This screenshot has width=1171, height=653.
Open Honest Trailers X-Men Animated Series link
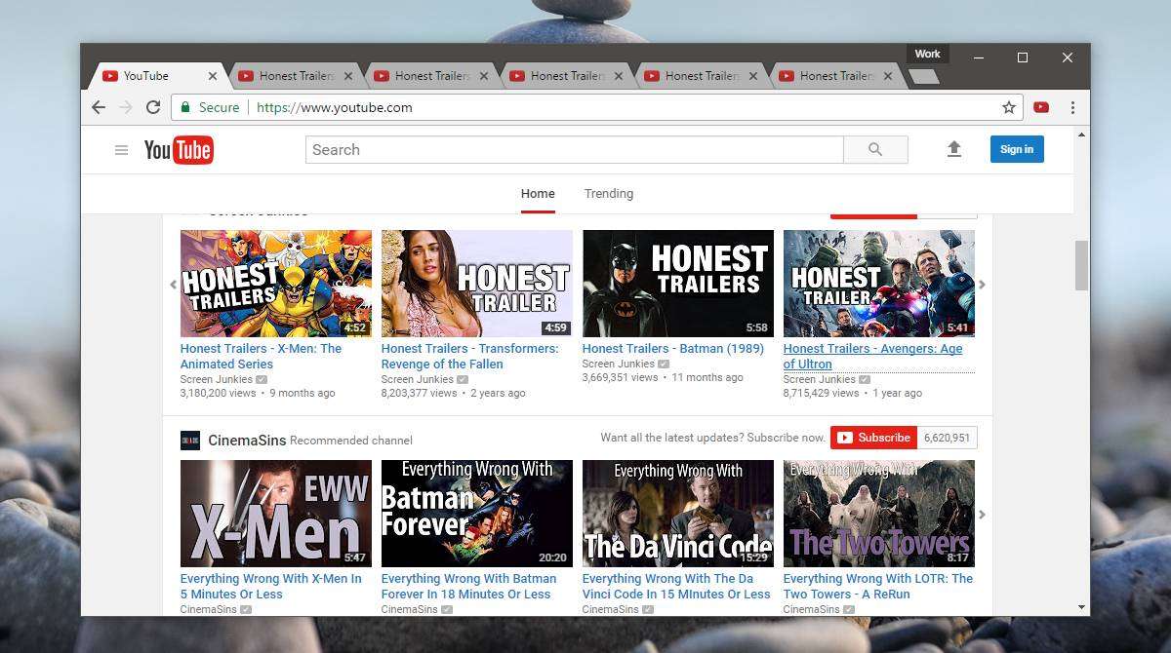click(261, 356)
